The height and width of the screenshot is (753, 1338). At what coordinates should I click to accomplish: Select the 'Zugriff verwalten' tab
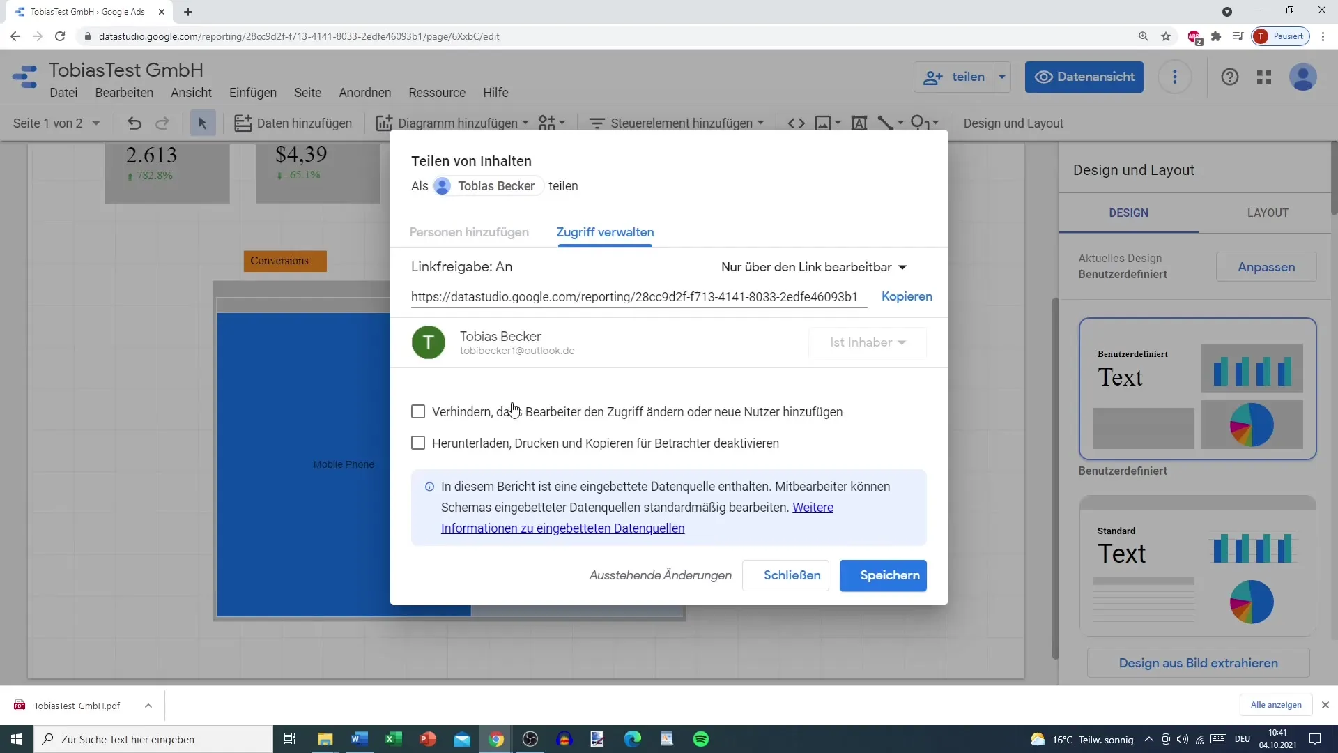pyautogui.click(x=605, y=232)
